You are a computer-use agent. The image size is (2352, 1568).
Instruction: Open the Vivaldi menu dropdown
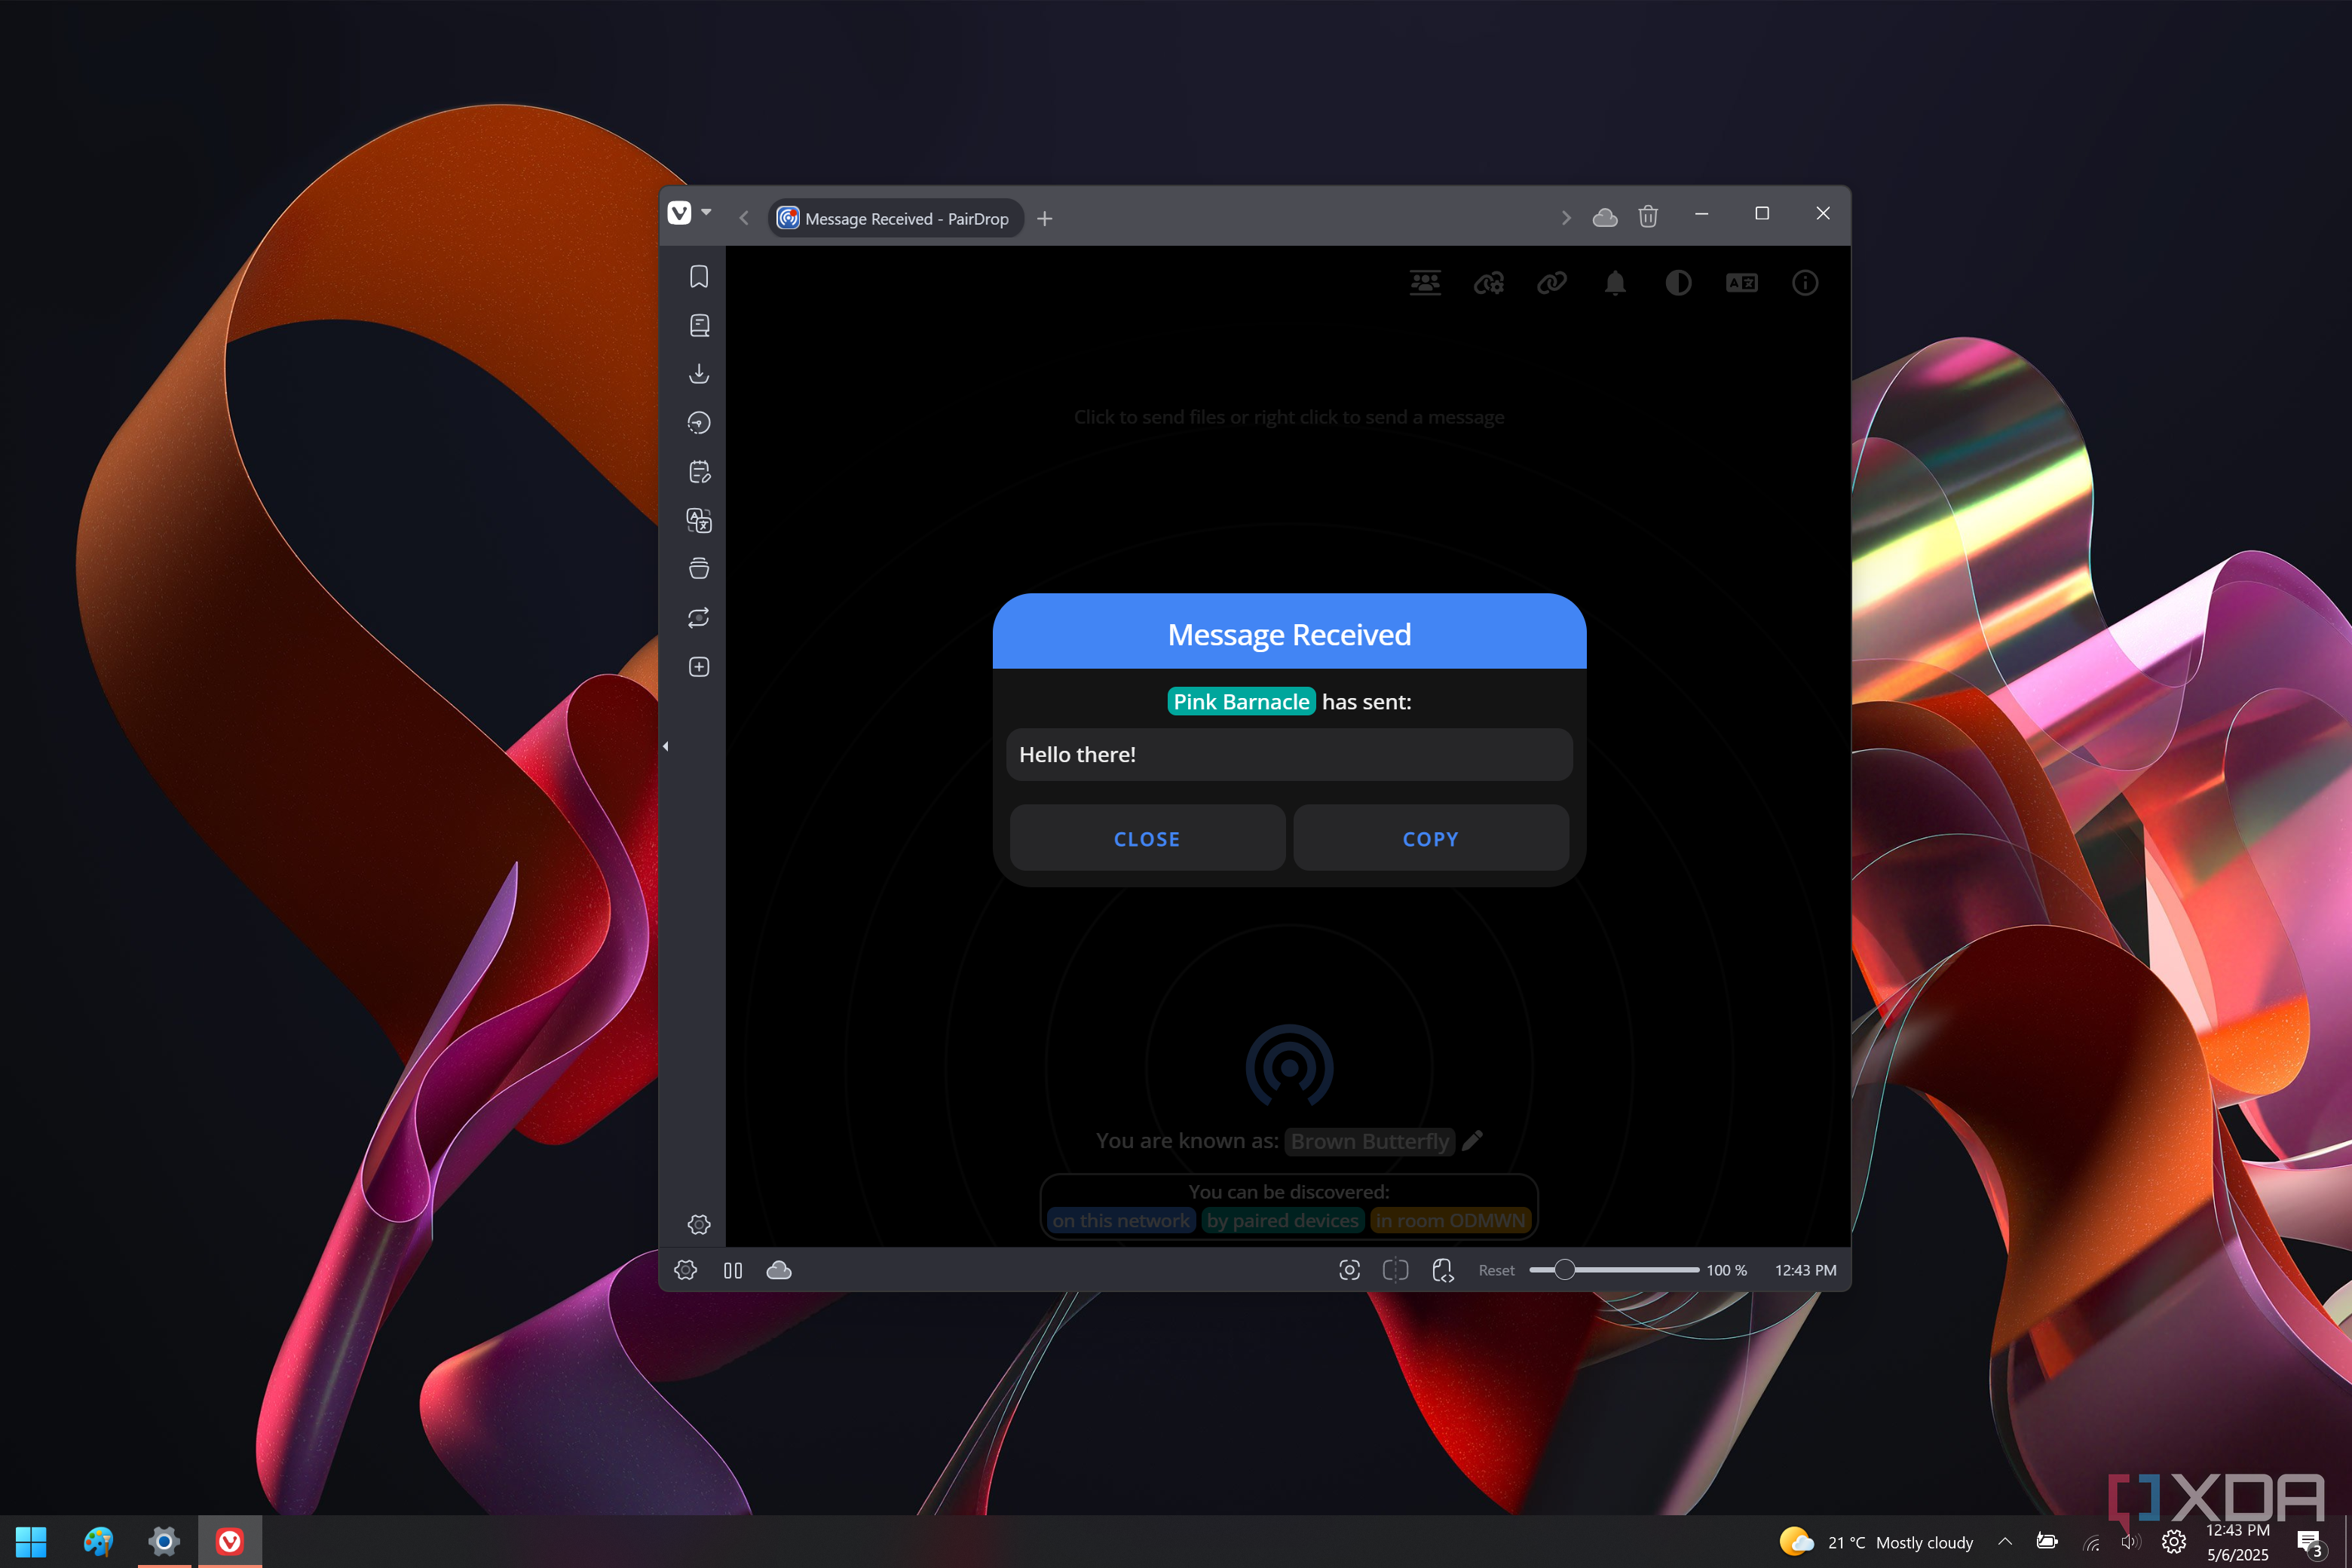[690, 213]
